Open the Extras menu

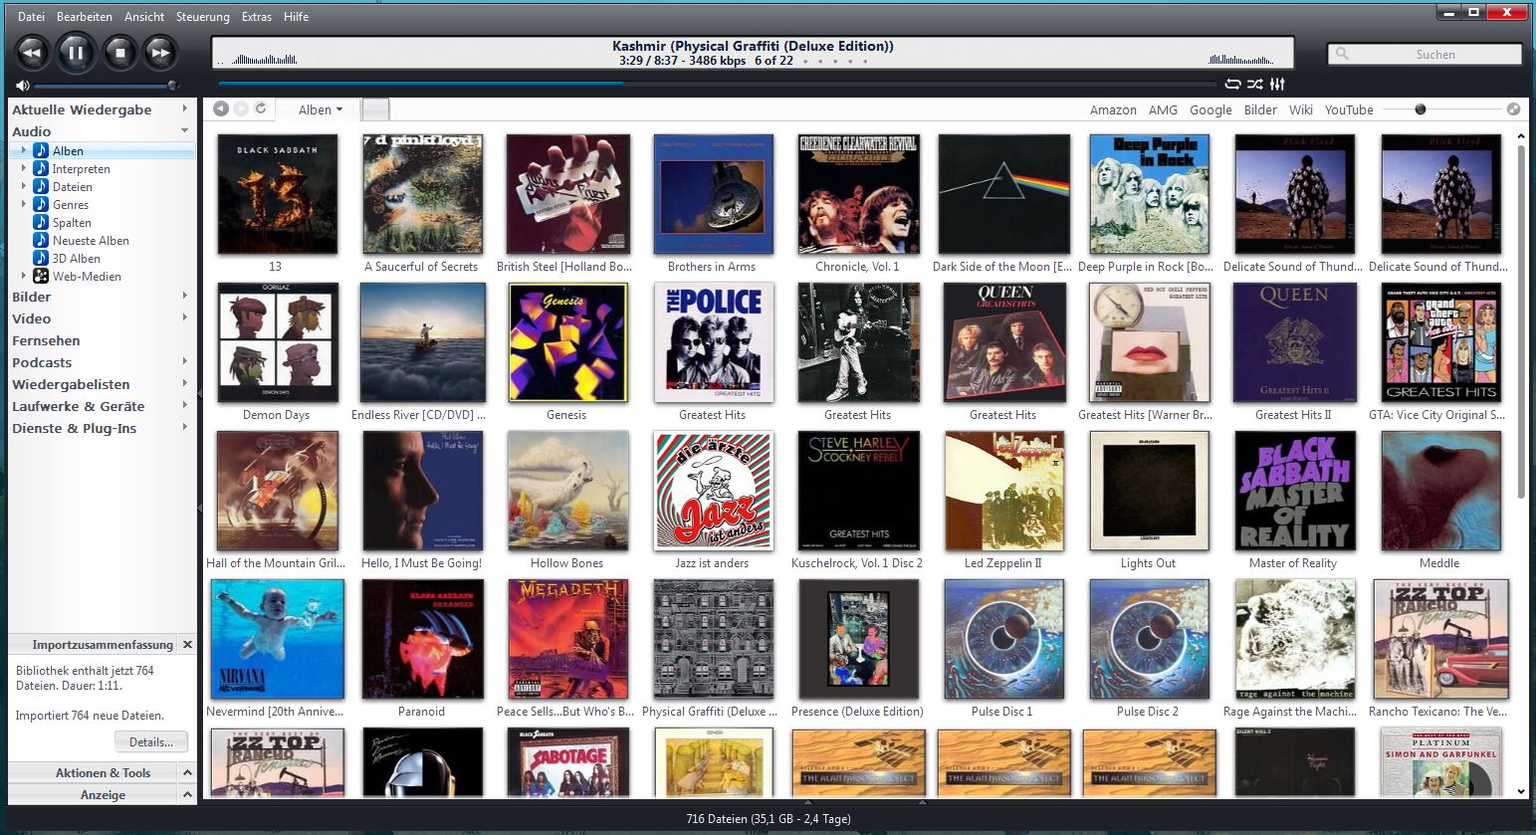pos(257,17)
